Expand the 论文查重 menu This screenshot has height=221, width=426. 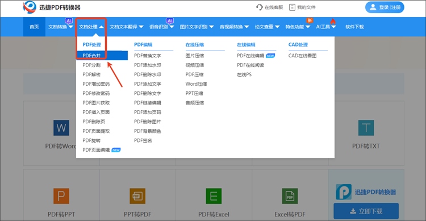tap(267, 27)
